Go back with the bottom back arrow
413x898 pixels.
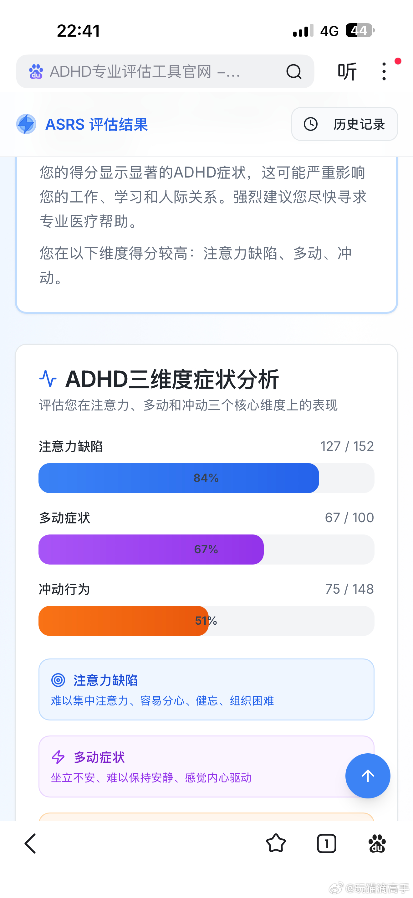(x=31, y=844)
